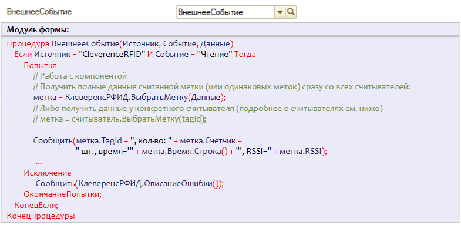Viewport: 461px width, 225px height.
Task: Click the КонецЕсли; line
Action: (36, 205)
